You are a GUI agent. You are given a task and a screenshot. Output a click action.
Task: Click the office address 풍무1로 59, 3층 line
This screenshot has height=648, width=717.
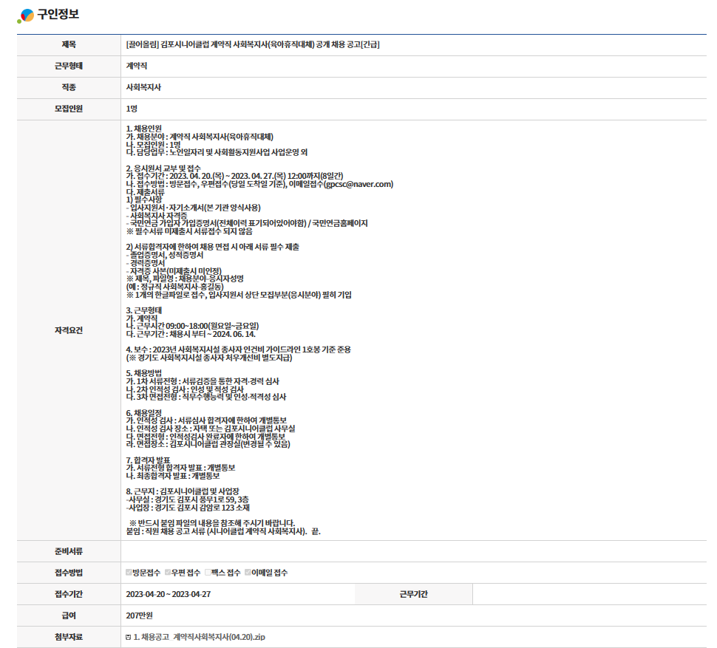(x=188, y=499)
